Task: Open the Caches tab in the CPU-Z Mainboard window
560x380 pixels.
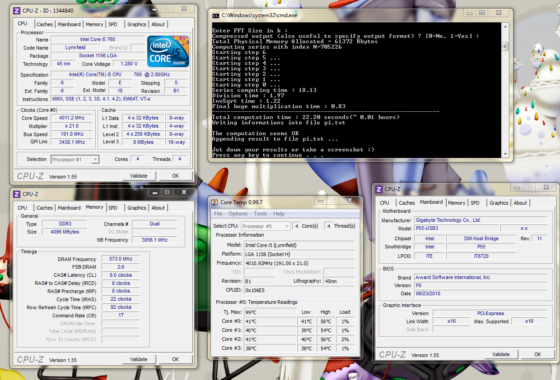Action: [x=407, y=203]
